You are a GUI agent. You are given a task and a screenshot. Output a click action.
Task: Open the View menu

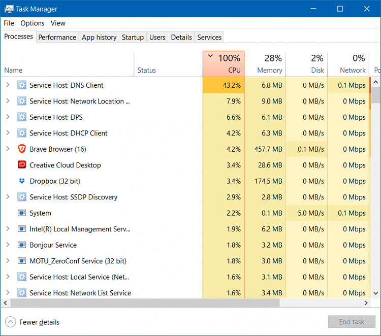58,23
